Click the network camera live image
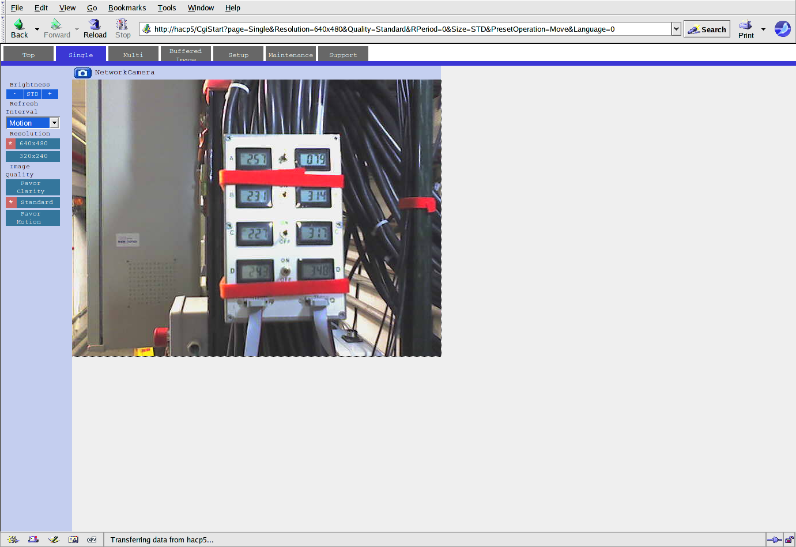The height and width of the screenshot is (547, 796). point(256,218)
